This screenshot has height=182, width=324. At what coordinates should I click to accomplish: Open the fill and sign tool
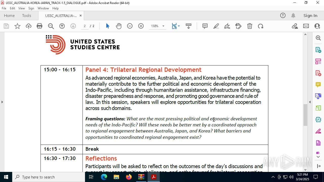click(x=238, y=26)
